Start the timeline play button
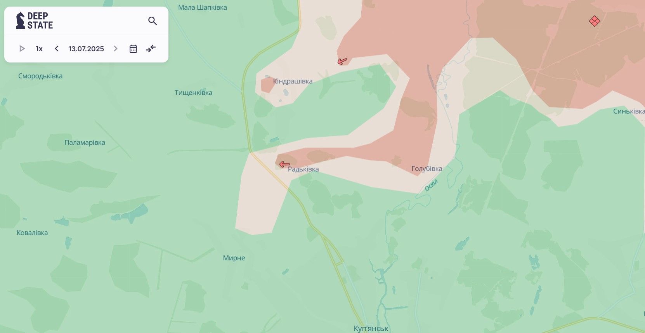The width and height of the screenshot is (645, 333). (22, 49)
